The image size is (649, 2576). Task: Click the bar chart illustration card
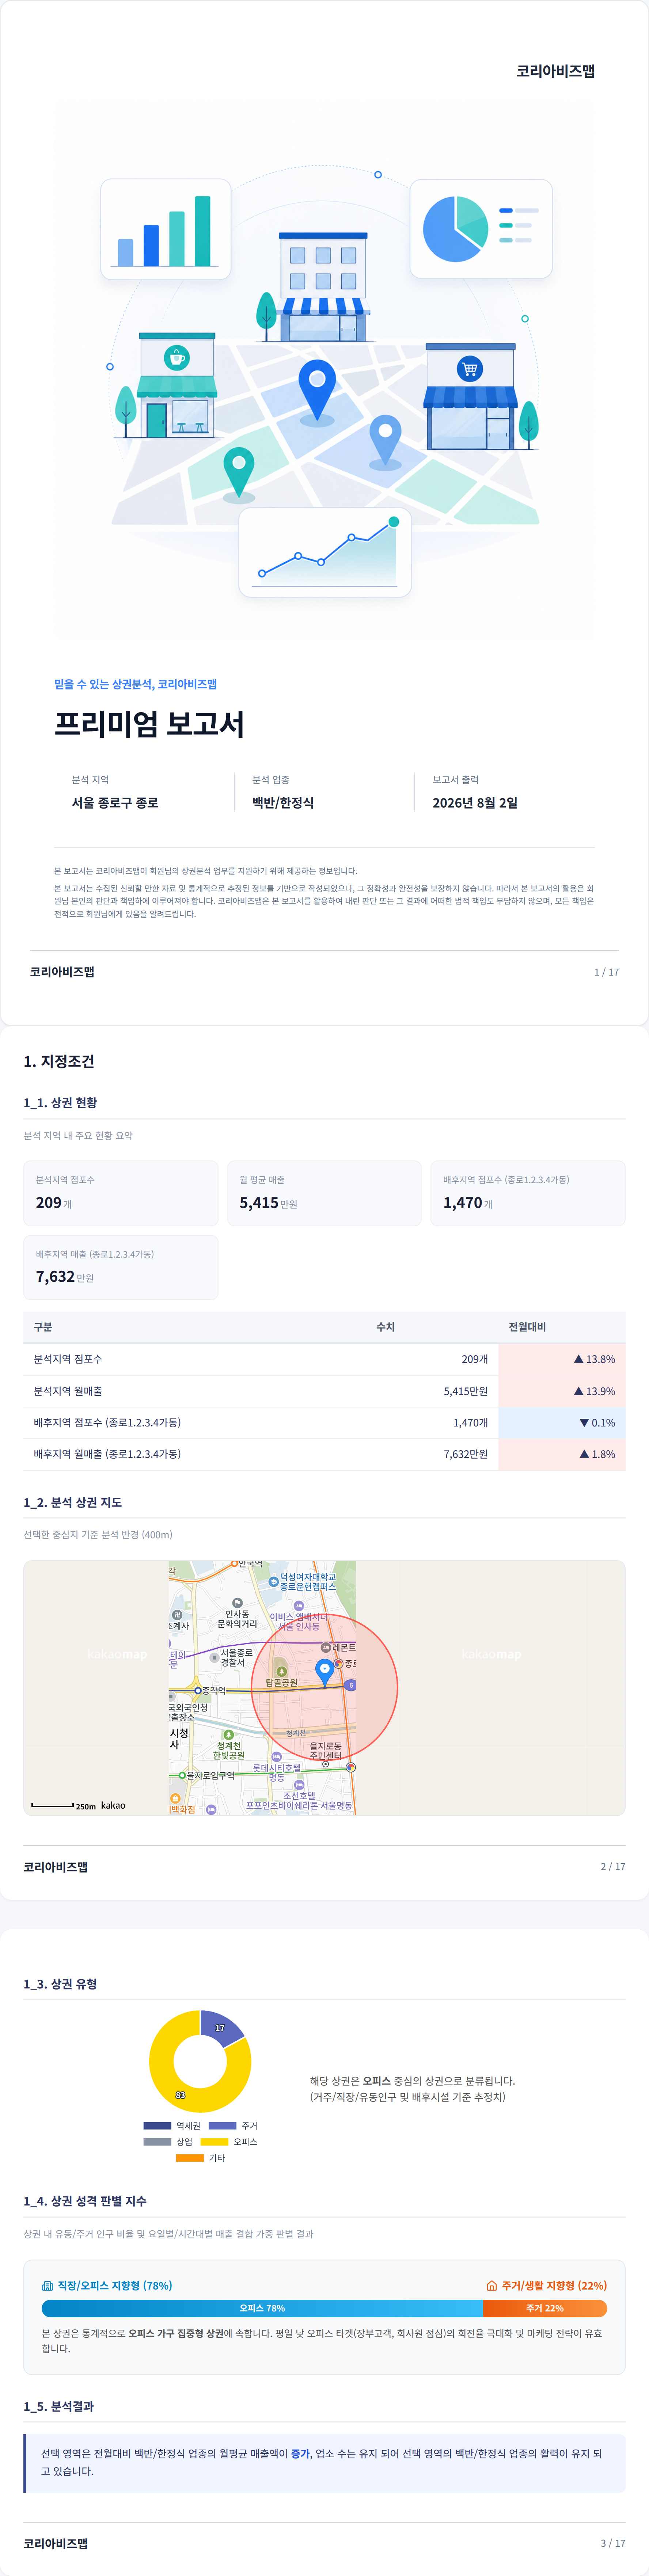pos(165,229)
